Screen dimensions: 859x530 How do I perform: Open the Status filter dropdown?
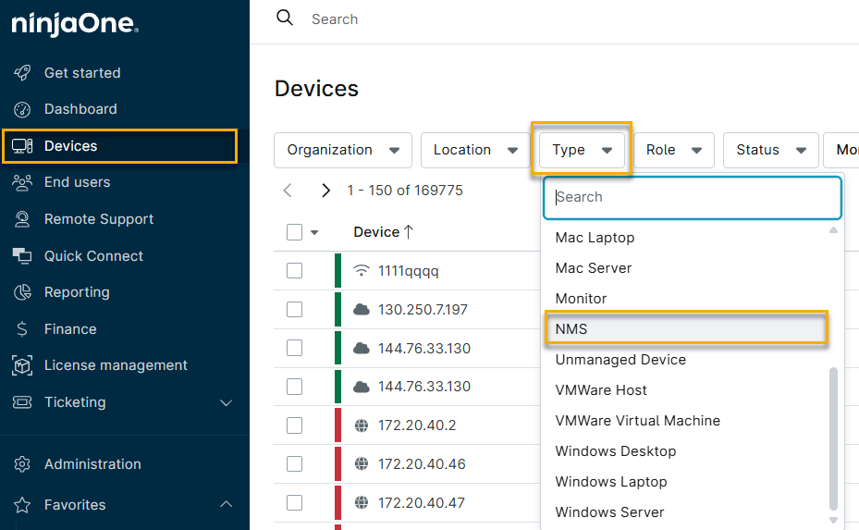pos(771,150)
